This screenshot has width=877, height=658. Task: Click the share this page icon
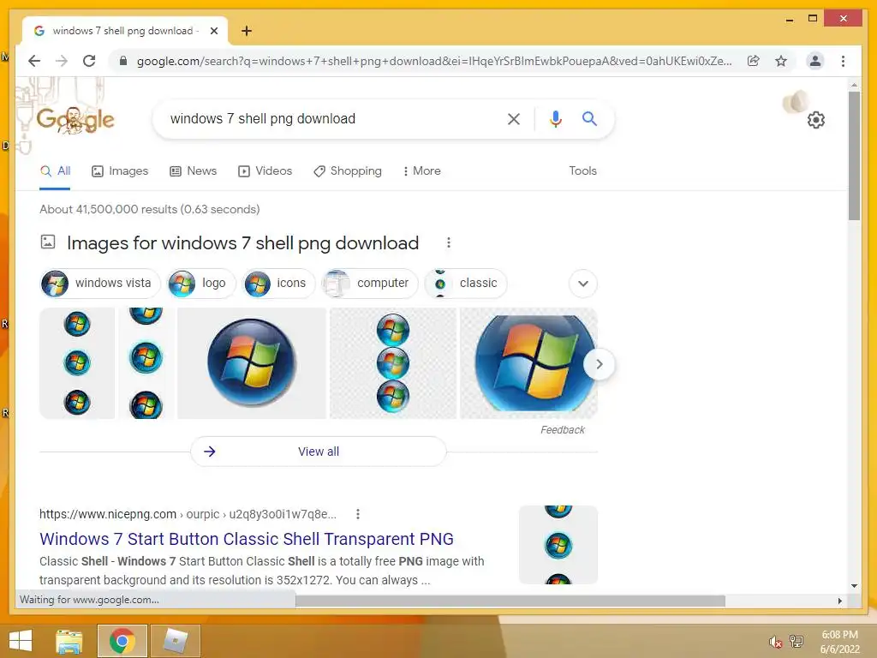tap(754, 61)
